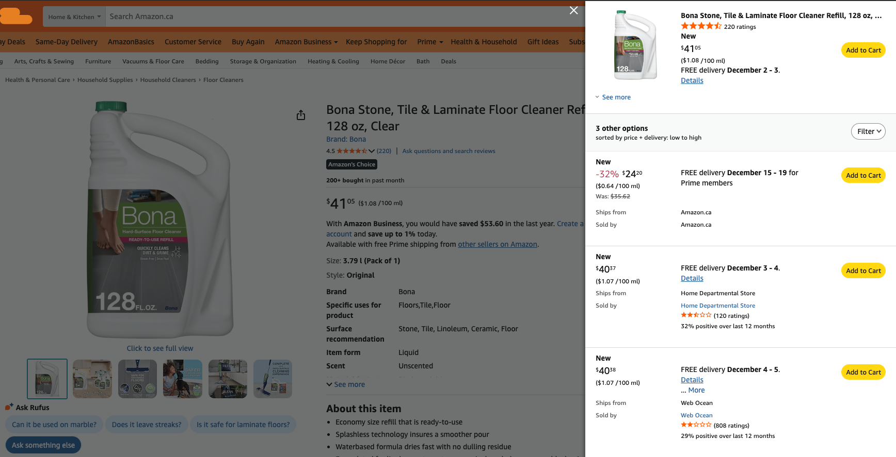
Task: Open the Household Cleaners breadcrumb link
Action: coord(168,80)
